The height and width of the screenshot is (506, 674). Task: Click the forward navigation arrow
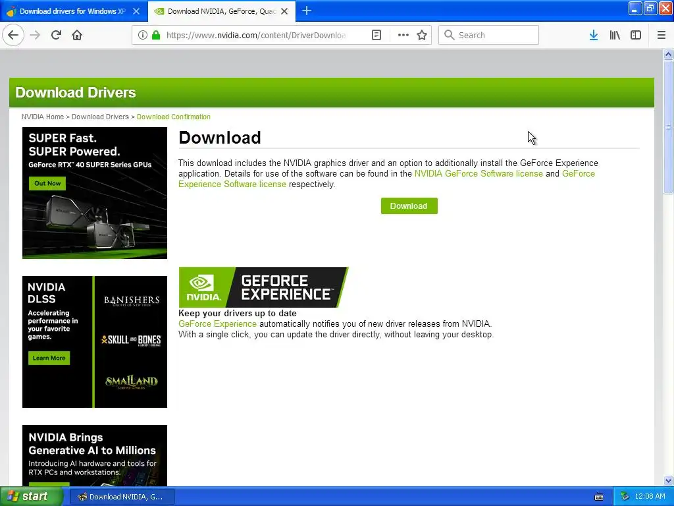35,35
